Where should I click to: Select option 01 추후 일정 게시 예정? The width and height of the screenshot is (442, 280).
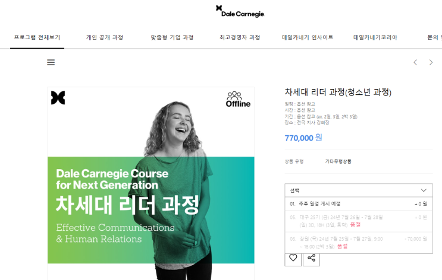pos(359,204)
